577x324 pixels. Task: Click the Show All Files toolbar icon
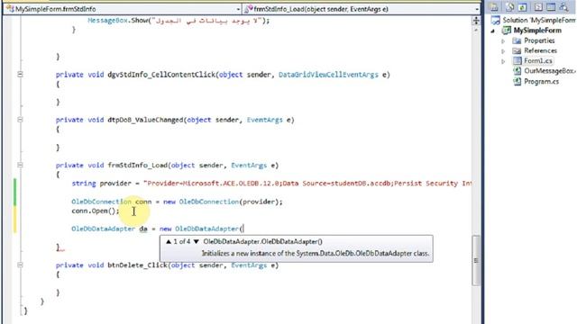coord(509,7)
